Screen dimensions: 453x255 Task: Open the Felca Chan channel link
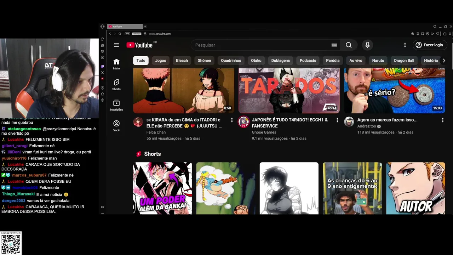click(156, 132)
